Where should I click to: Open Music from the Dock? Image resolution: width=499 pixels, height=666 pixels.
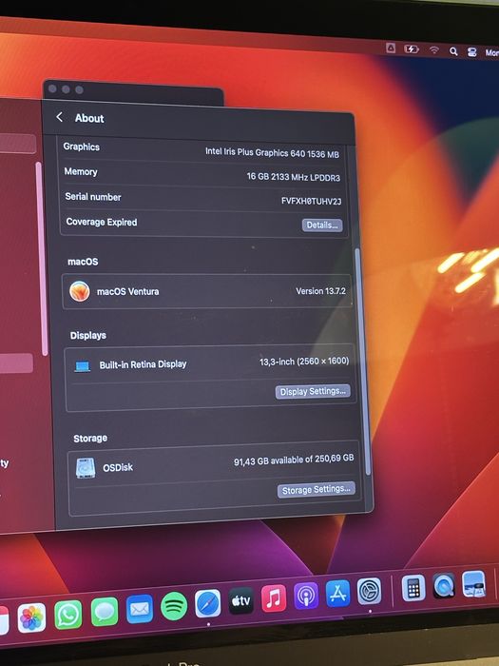point(274,598)
